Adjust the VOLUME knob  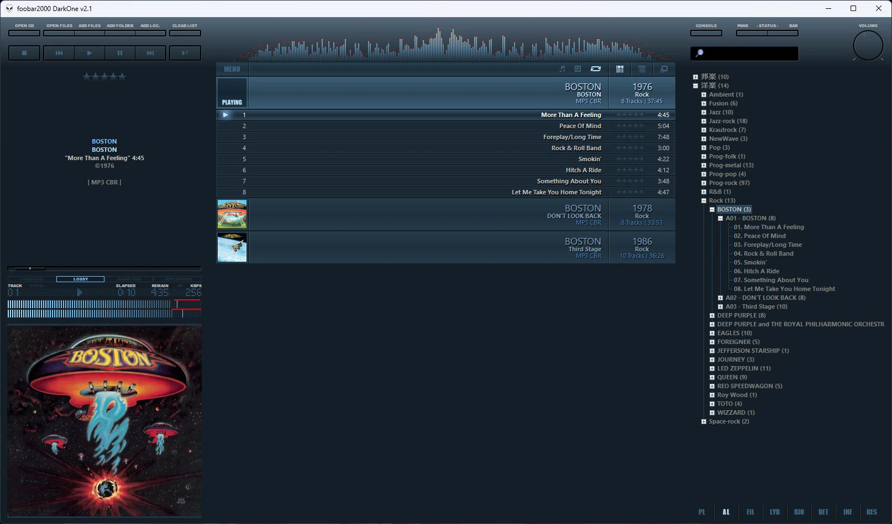868,45
